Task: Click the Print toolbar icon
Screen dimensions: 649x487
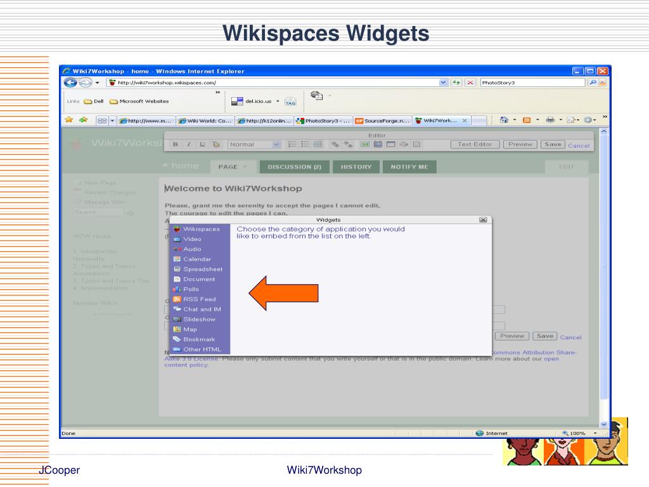Action: click(550, 120)
